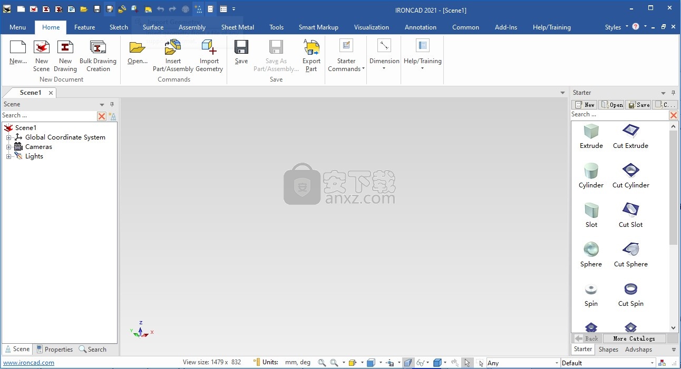Viewport: 681px width, 369px height.
Task: Click the undo arrow in title bar
Action: pyautogui.click(x=160, y=9)
